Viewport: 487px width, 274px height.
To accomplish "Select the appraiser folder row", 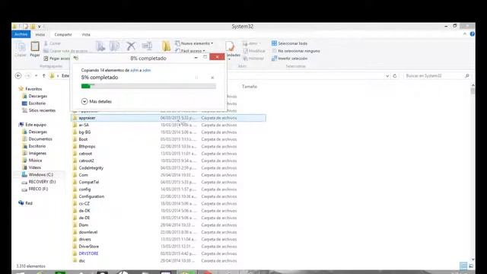I will 168,118.
